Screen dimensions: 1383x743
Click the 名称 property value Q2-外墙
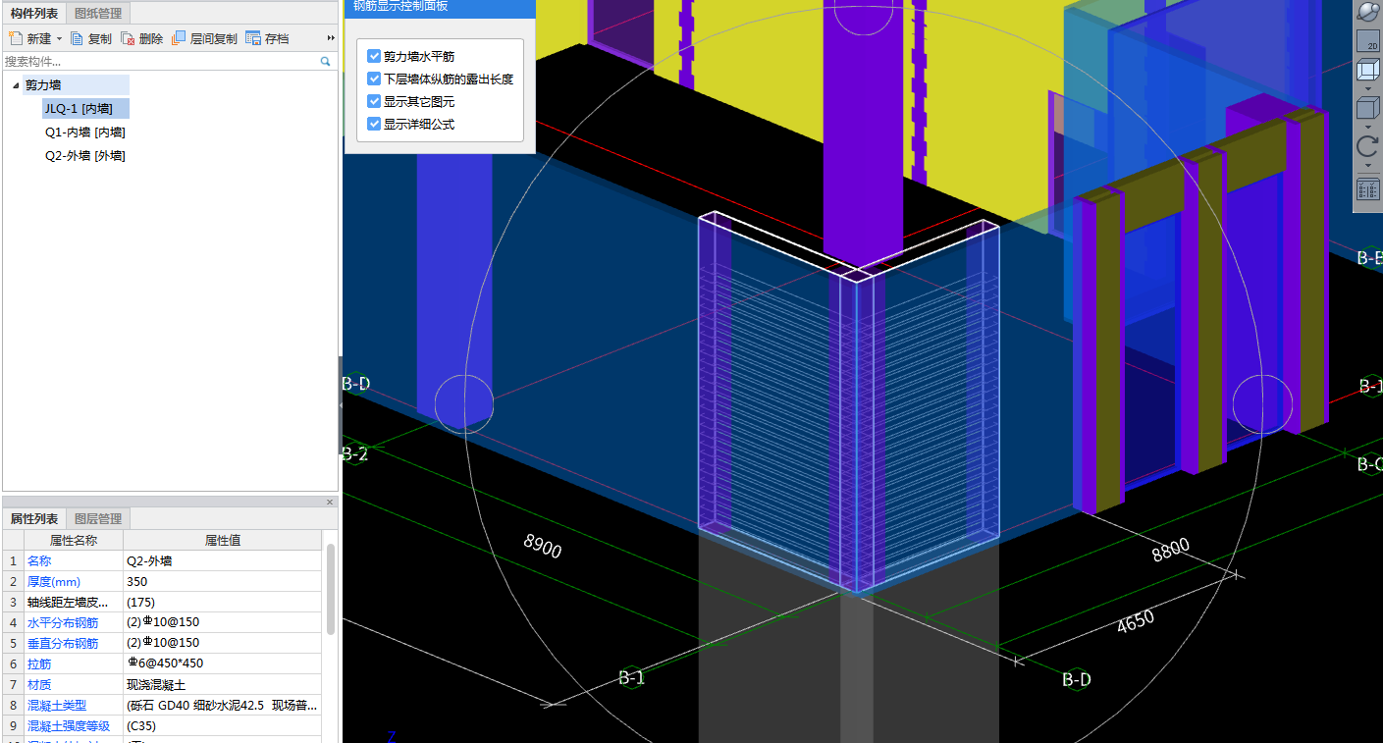coord(223,561)
